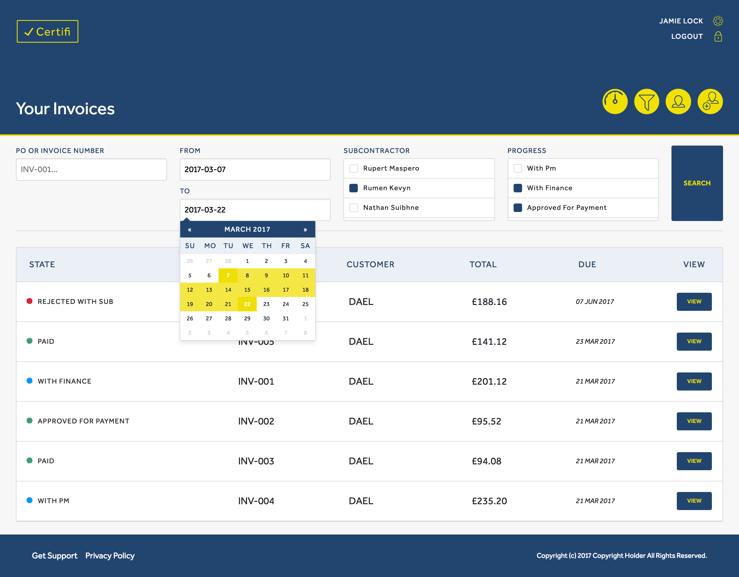Open the FROM date picker field

(255, 169)
